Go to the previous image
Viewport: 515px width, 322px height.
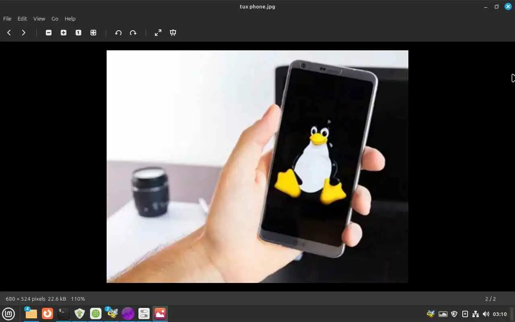[9, 33]
